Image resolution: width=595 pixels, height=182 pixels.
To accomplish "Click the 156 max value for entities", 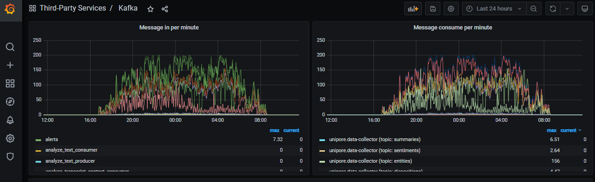I will pos(556,161).
